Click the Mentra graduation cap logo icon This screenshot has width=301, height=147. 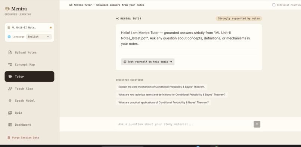(7, 9)
